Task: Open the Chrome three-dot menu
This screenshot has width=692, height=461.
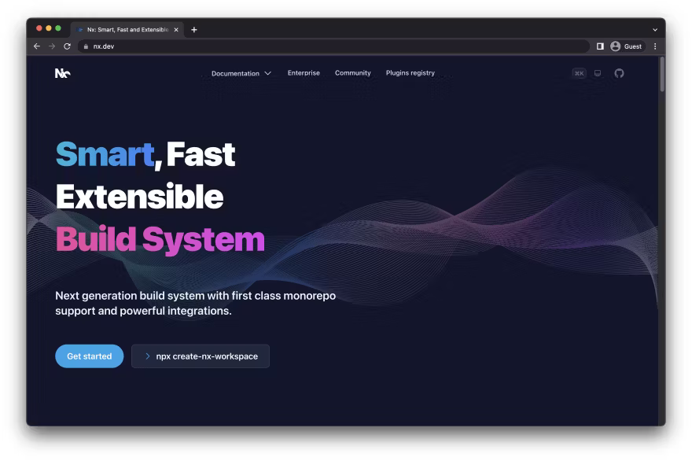Action: click(x=655, y=46)
